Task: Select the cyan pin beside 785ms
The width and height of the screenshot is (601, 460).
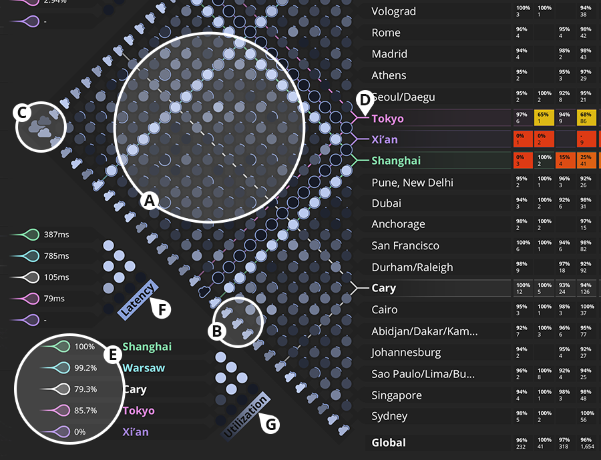Action: pyautogui.click(x=29, y=256)
